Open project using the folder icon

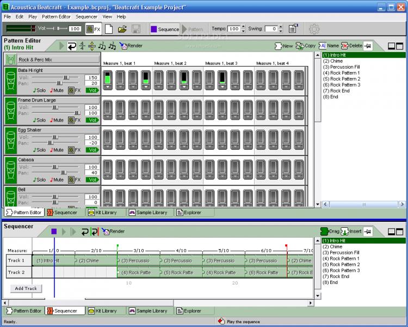(x=122, y=29)
